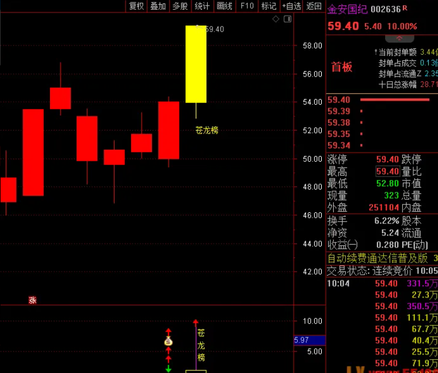Open the 多股 multi-stock view
438x373 pixels.
click(x=180, y=6)
